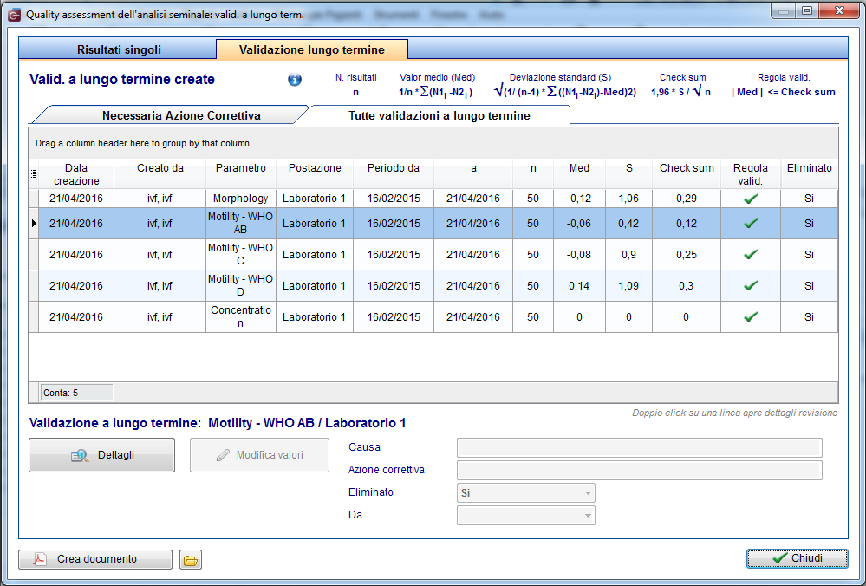This screenshot has height=586, width=866.
Task: Sort by Creato da column header
Action: point(160,174)
